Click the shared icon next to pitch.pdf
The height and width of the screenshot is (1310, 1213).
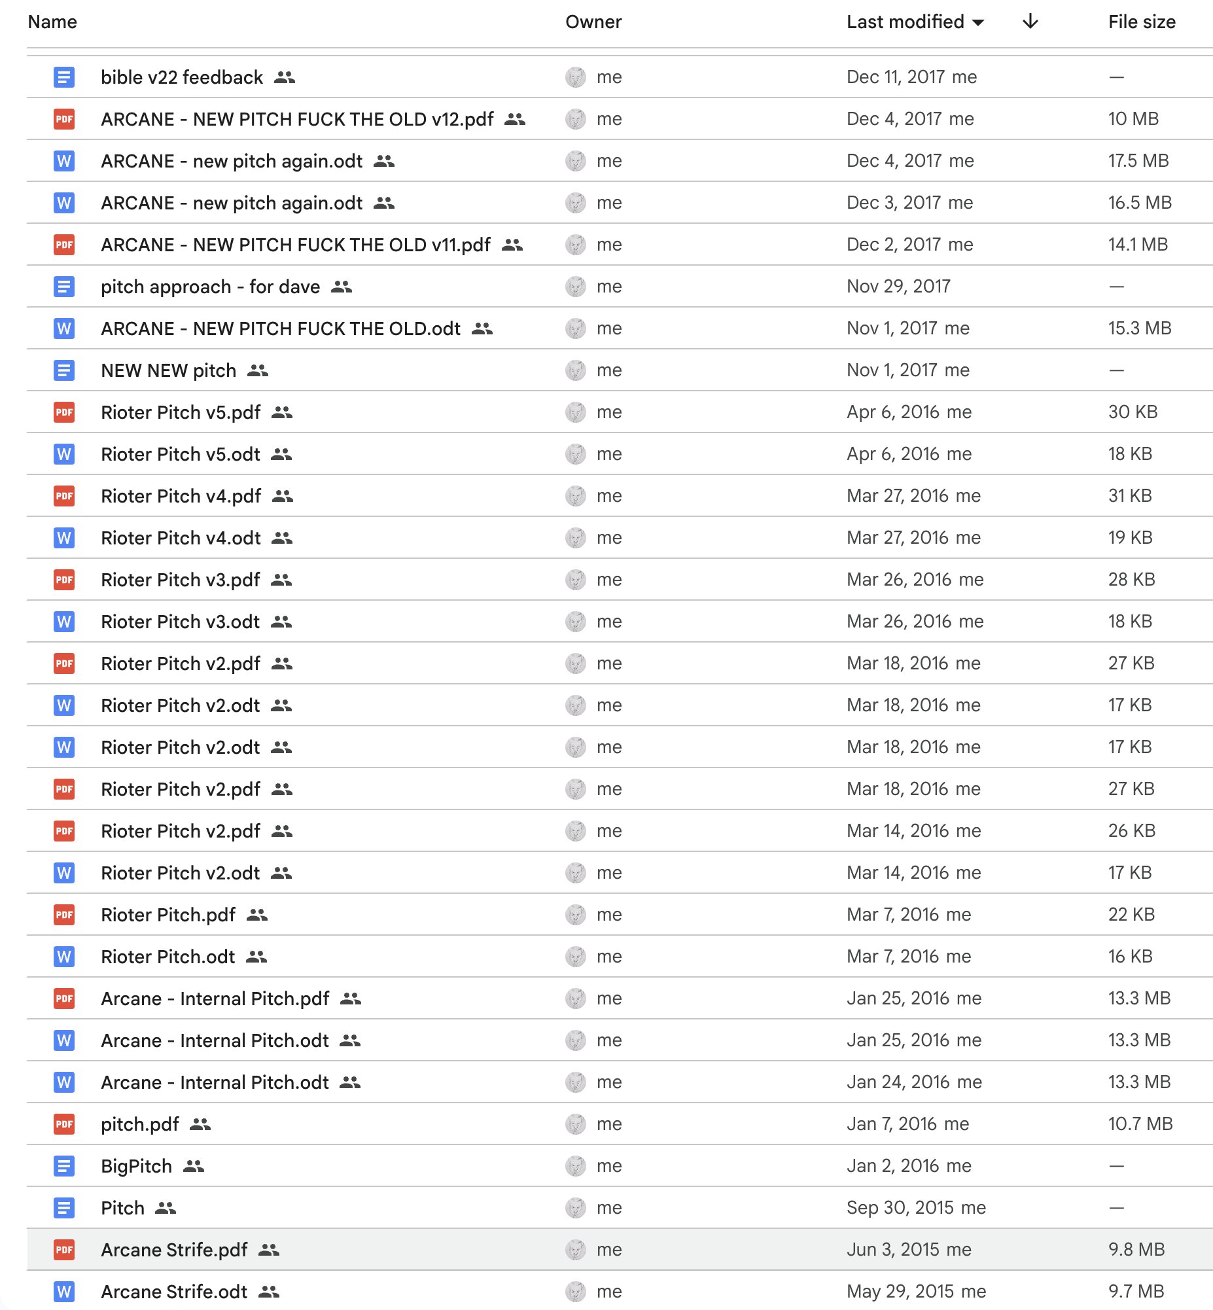coord(200,1124)
